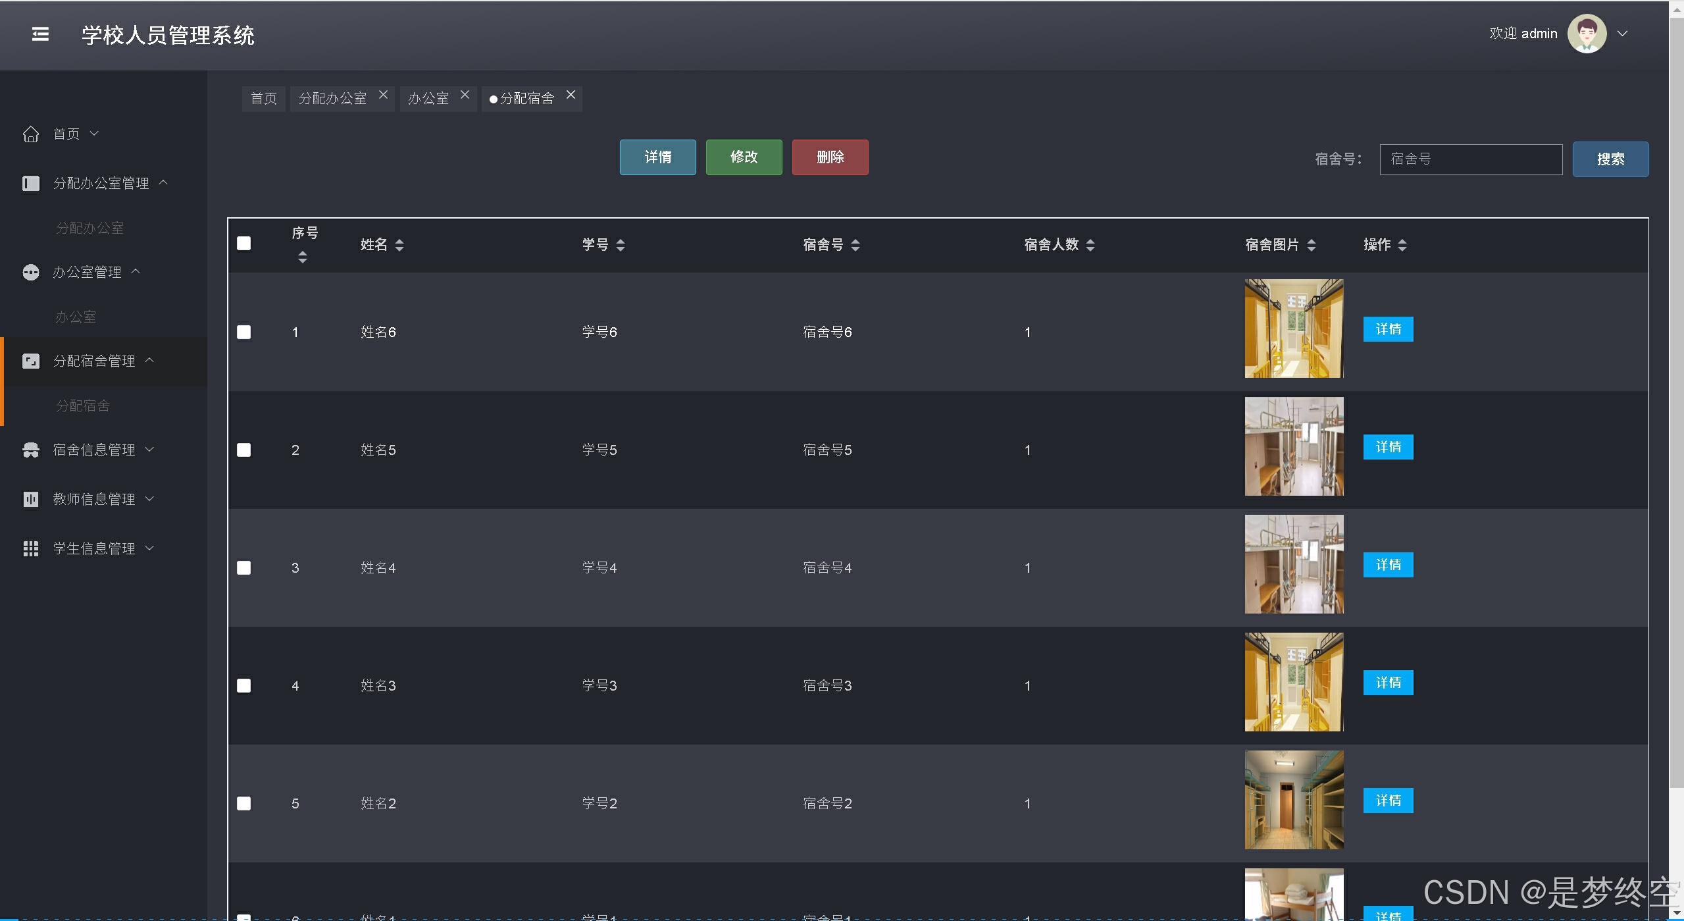Open the 分配宿舍 sidebar submenu item
Screen dimensions: 1684x921
[83, 406]
